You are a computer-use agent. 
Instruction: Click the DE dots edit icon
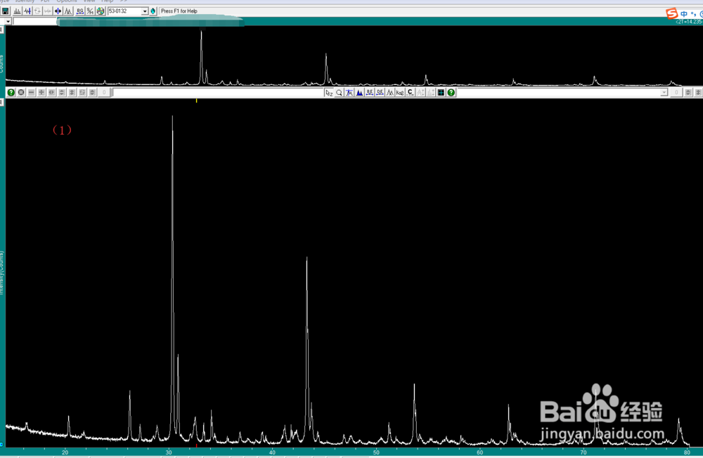click(x=380, y=93)
